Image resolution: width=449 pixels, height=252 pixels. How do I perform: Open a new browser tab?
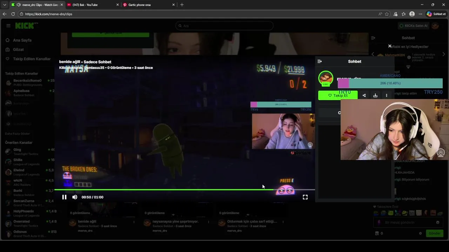coord(182,5)
